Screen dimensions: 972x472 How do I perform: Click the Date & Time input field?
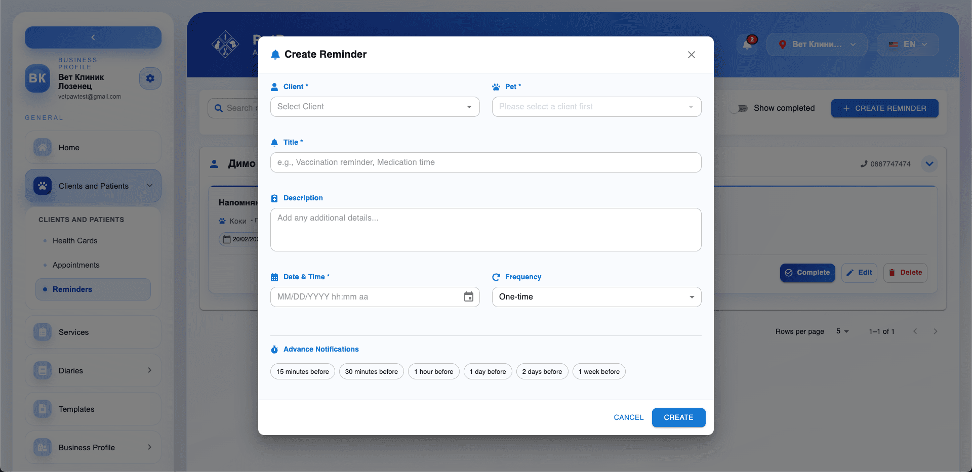pos(375,297)
